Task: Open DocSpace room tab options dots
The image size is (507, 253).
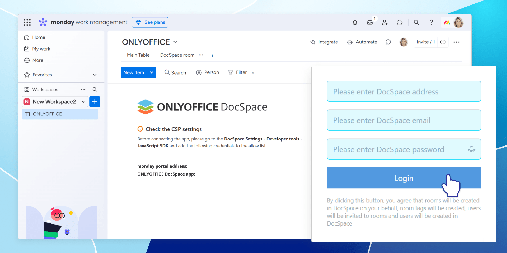Action: (201, 55)
